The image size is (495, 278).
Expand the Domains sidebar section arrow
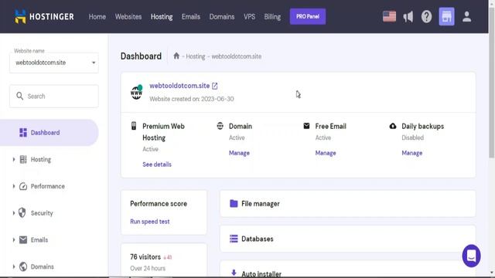(14, 266)
